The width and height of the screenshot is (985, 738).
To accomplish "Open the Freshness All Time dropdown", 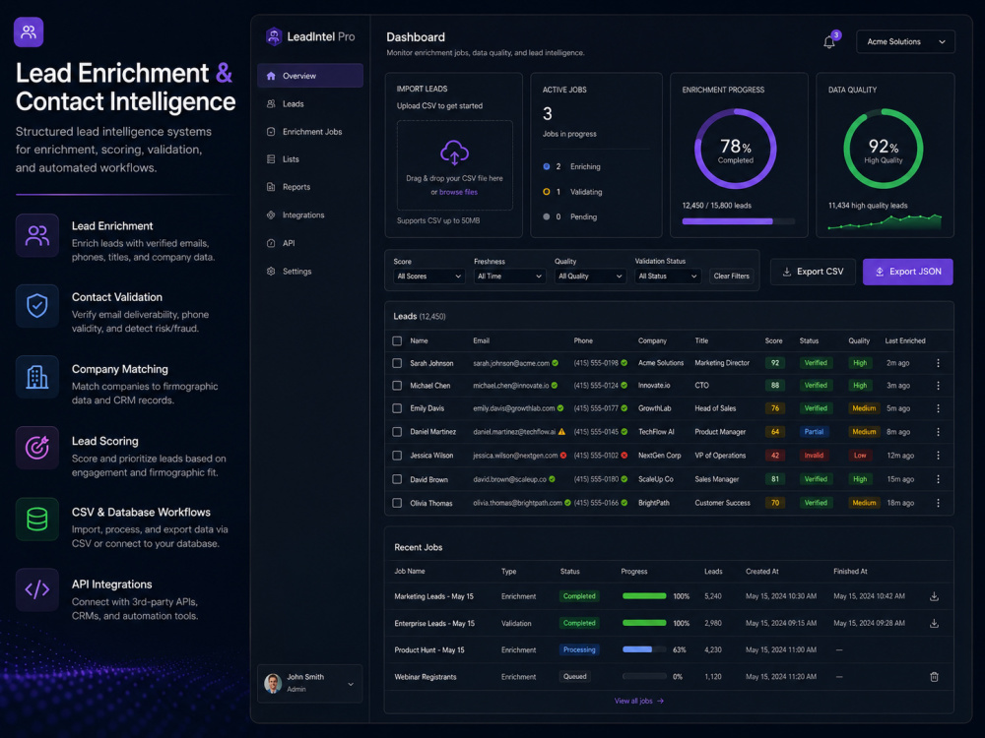I will tap(509, 277).
